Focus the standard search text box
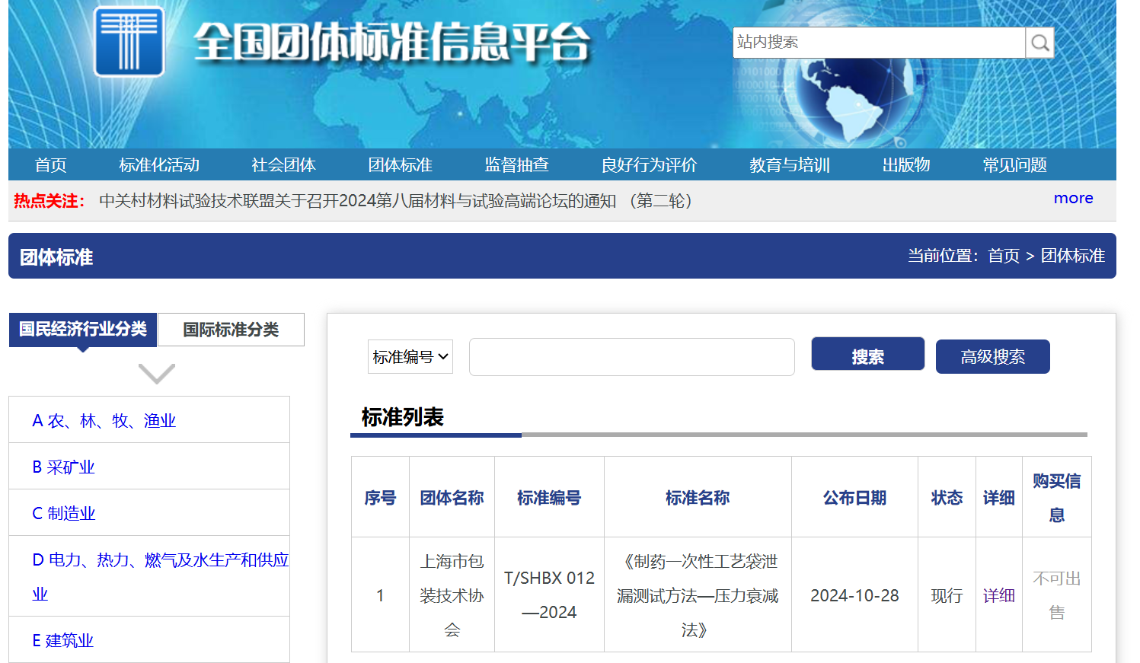Screen dimensions: 1140x663 click(632, 357)
